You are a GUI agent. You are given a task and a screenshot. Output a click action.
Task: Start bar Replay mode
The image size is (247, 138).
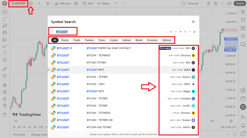tap(103, 4)
